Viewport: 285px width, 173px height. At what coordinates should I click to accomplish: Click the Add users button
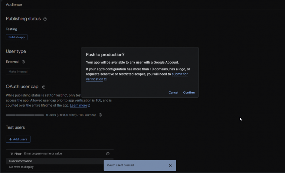18,139
